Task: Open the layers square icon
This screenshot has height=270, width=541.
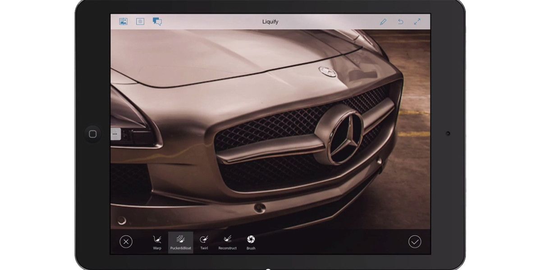Action: [140, 21]
